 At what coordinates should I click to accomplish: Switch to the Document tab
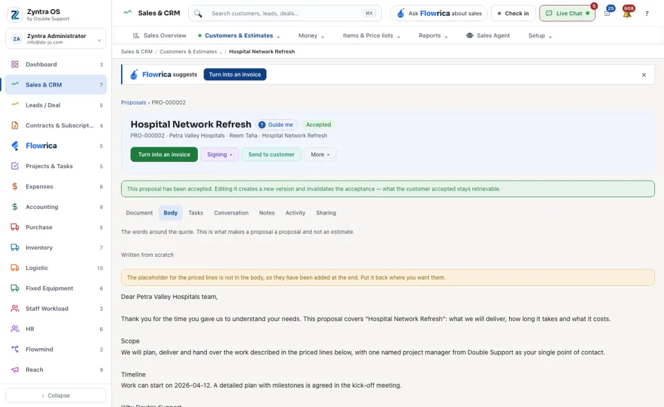click(139, 212)
